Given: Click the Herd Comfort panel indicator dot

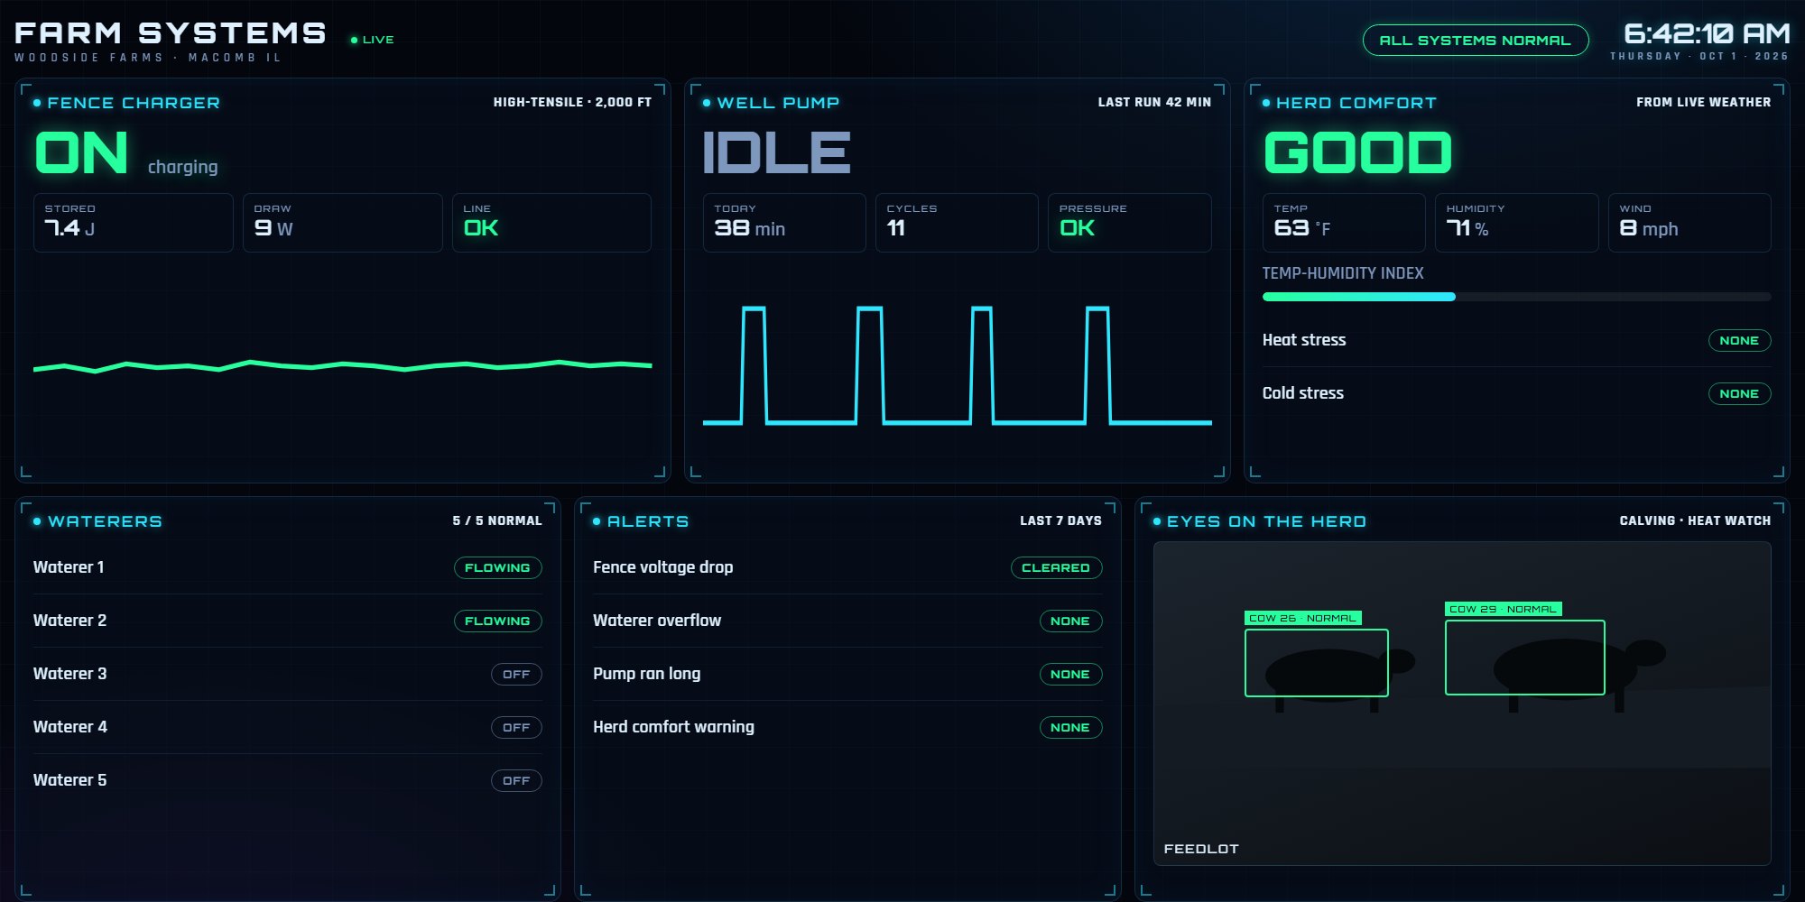Looking at the screenshot, I should [1266, 103].
